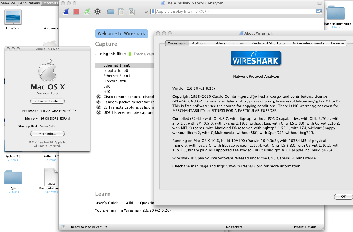Click Version 10.6 text in About This Mac
Screen dimensions: 353x232
[47, 93]
